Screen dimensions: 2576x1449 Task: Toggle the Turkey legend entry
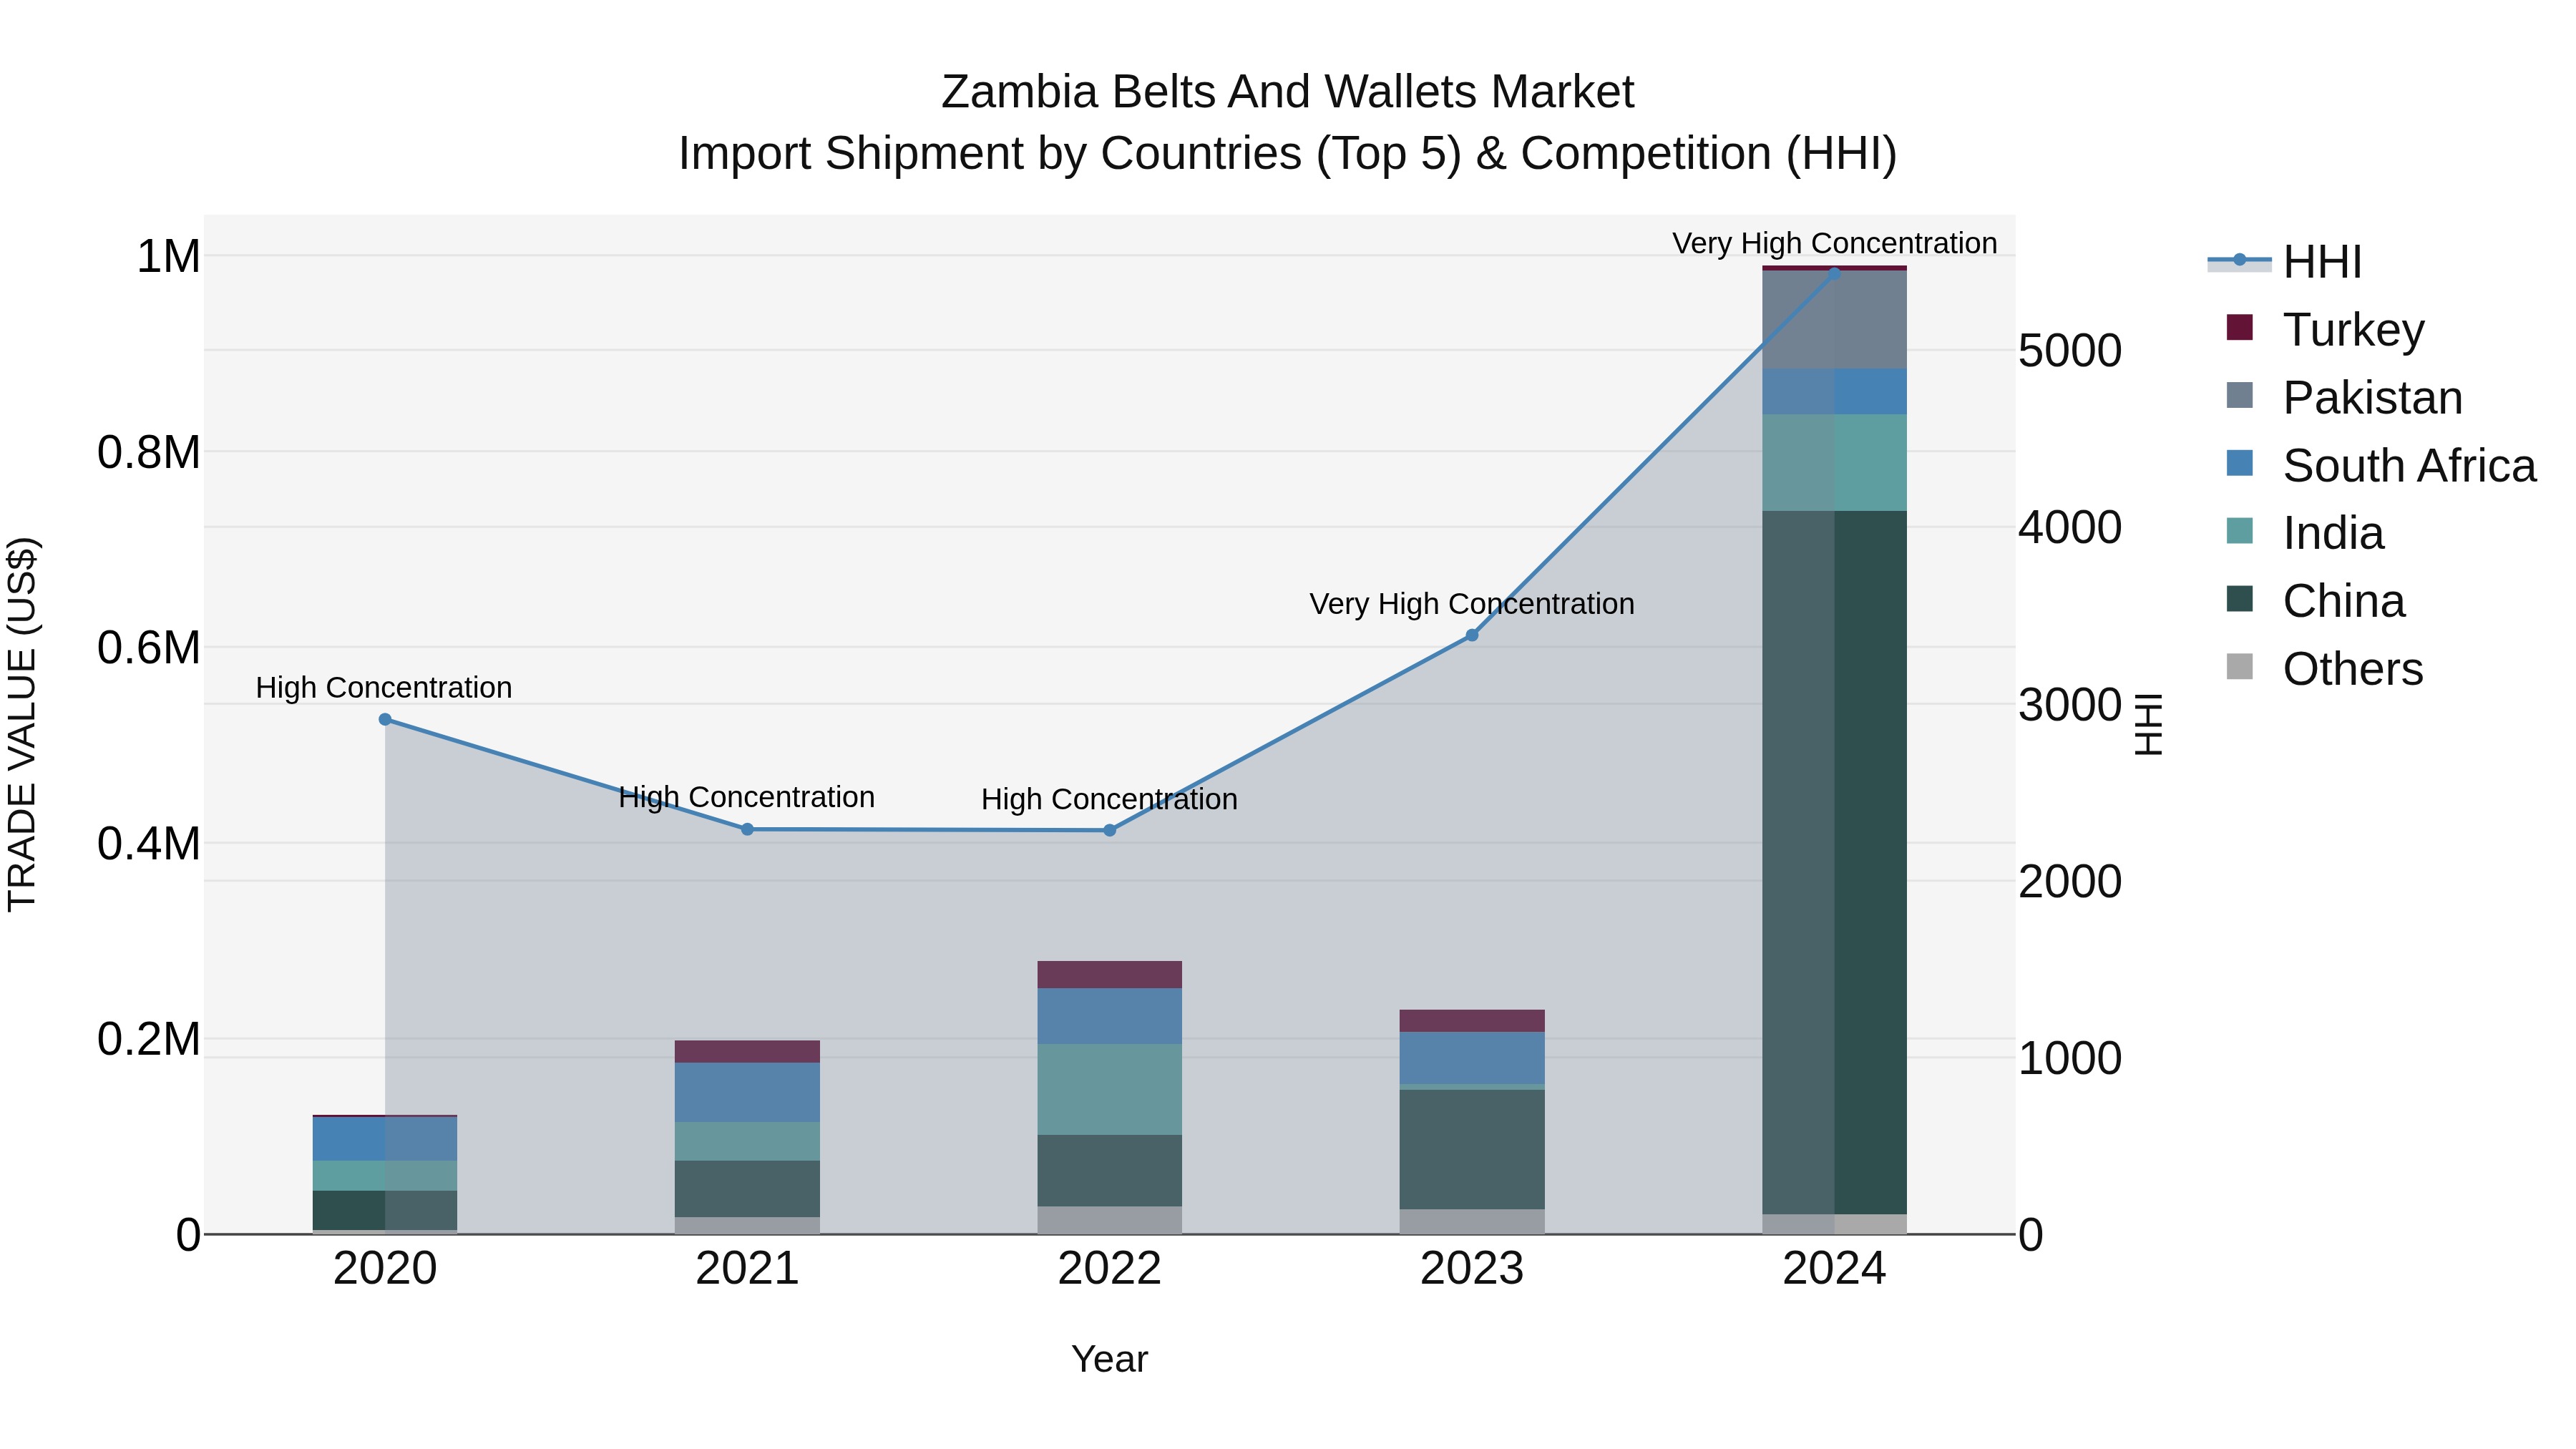tap(2325, 329)
